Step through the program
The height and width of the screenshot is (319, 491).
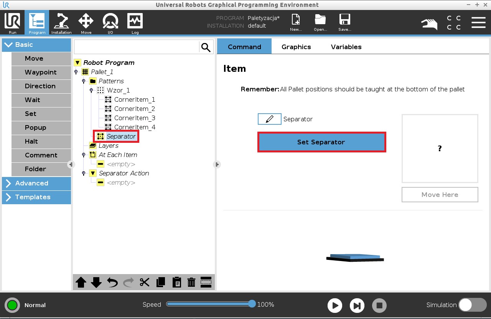[x=357, y=306]
